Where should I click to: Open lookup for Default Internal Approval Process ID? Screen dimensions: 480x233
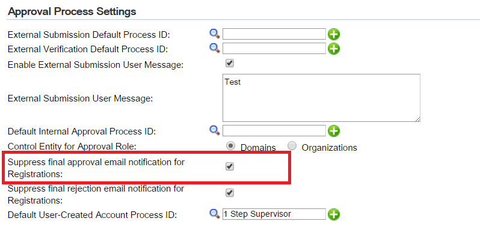(215, 130)
